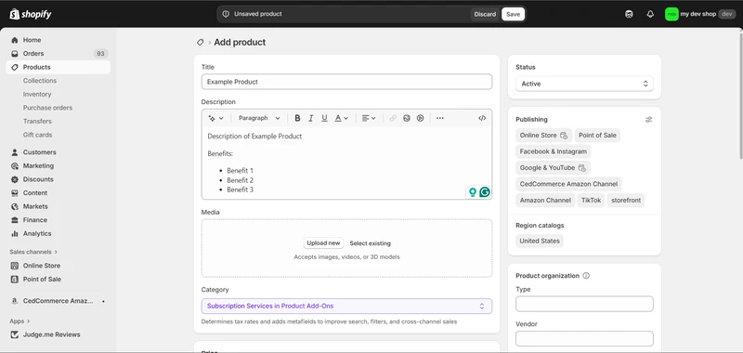Open the sidekick assistant icon in top bar

tap(629, 14)
